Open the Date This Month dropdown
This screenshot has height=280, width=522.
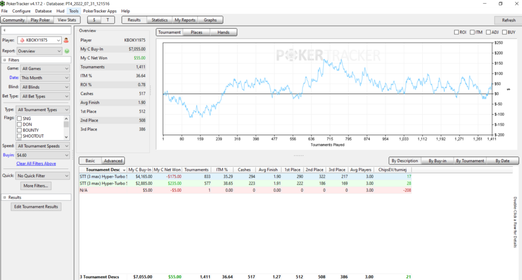[44, 78]
